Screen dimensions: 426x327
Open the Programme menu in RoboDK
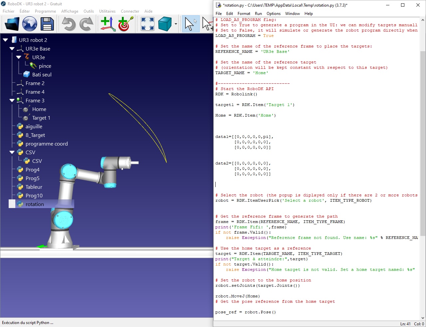[x=45, y=11]
